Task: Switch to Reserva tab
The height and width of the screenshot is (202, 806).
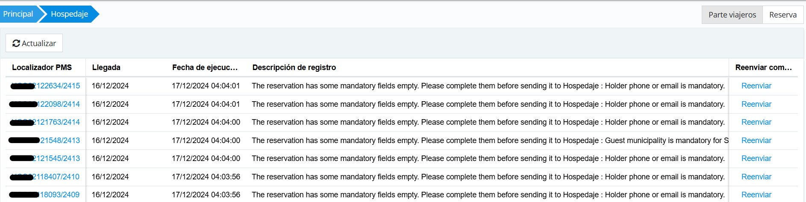Action: 782,15
